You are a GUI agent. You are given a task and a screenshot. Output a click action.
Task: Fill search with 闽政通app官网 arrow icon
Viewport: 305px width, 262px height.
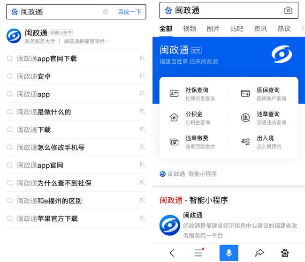143,165
